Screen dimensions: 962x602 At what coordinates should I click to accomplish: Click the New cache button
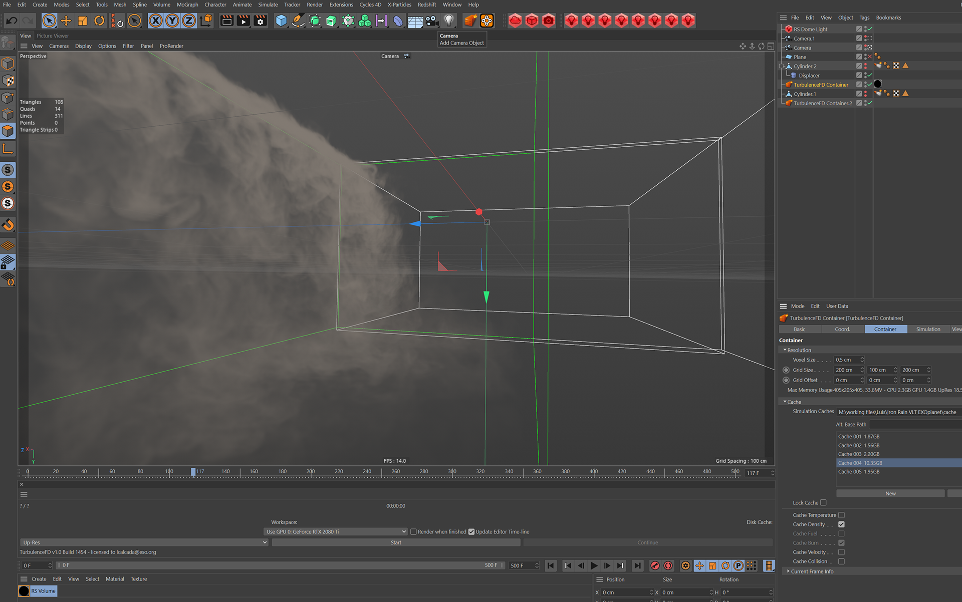click(890, 493)
